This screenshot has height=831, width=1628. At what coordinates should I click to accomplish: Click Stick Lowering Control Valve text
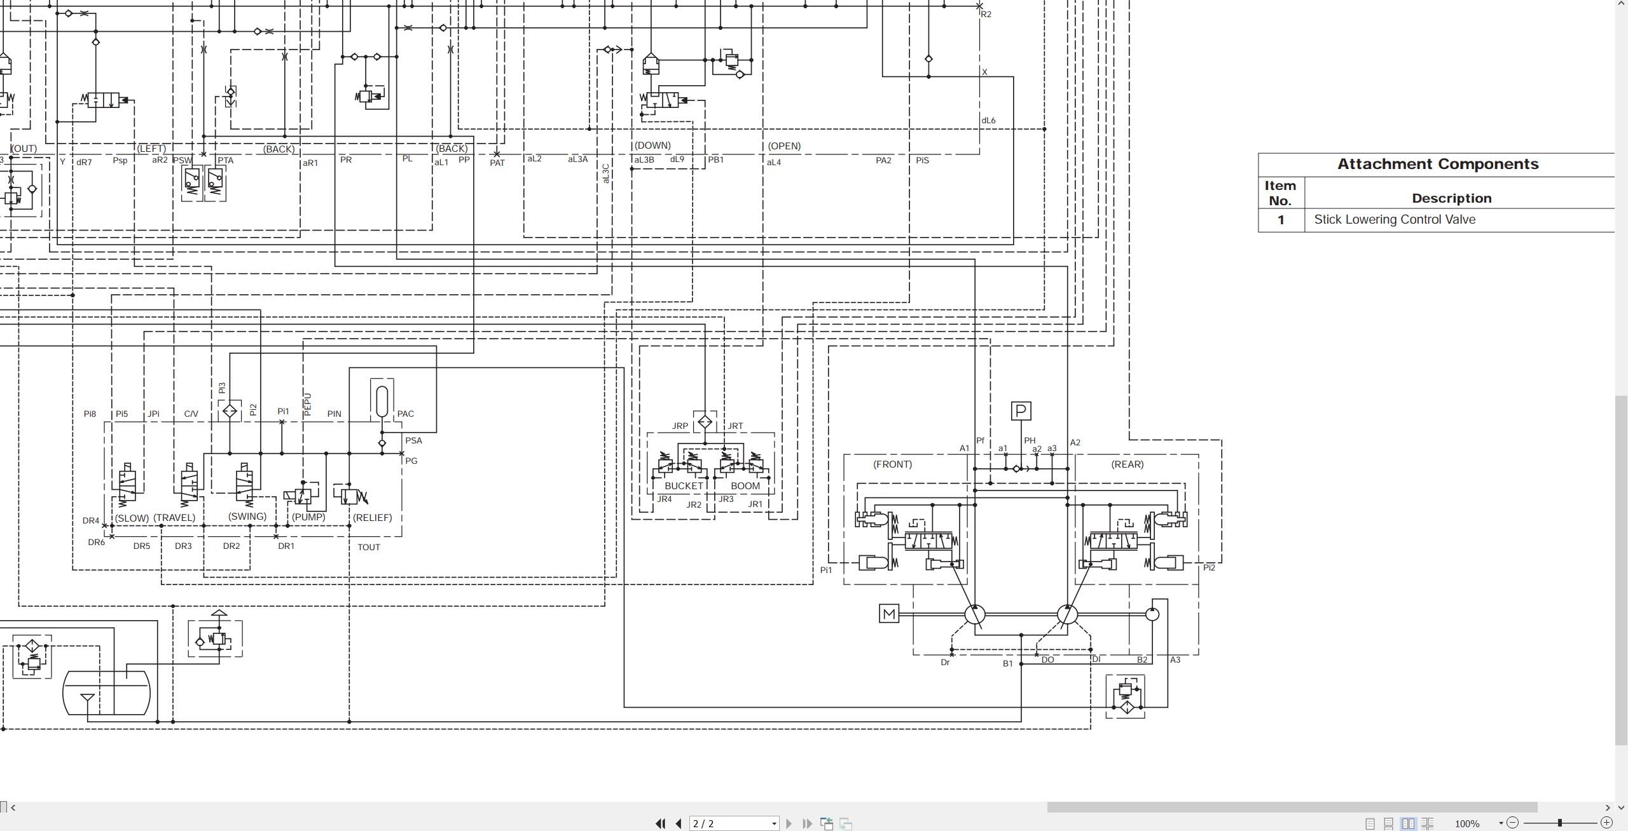pos(1395,219)
